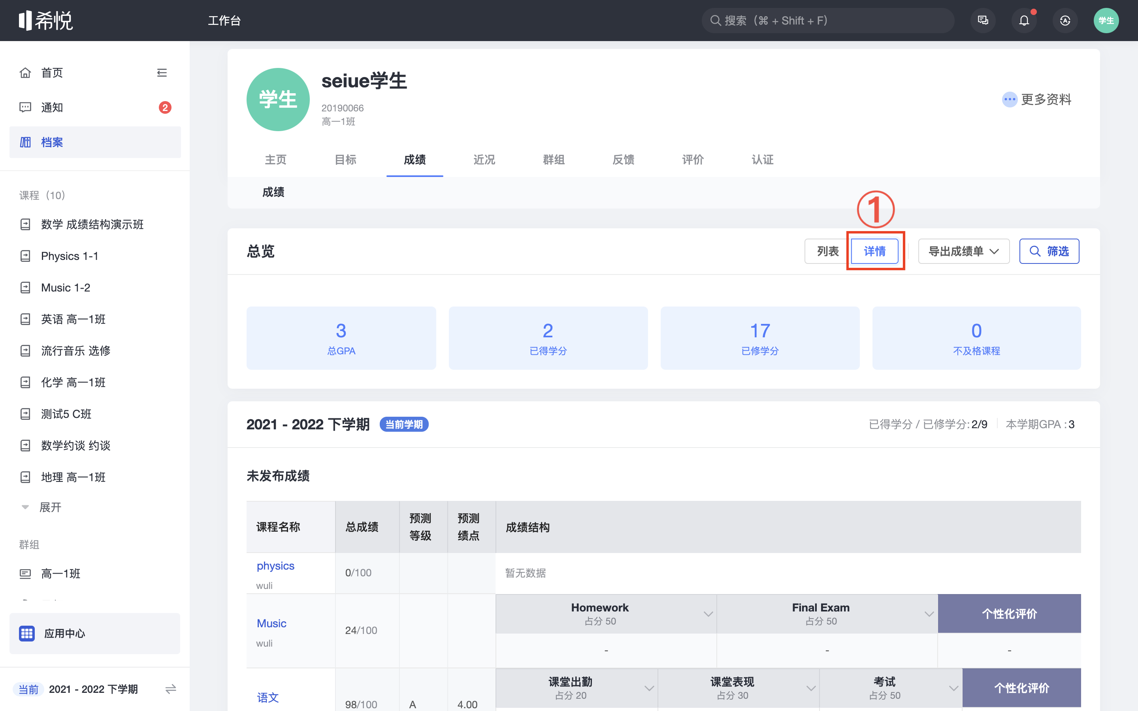This screenshot has width=1138, height=711.
Task: Click course icon beside Physics 1-1
Action: point(25,256)
